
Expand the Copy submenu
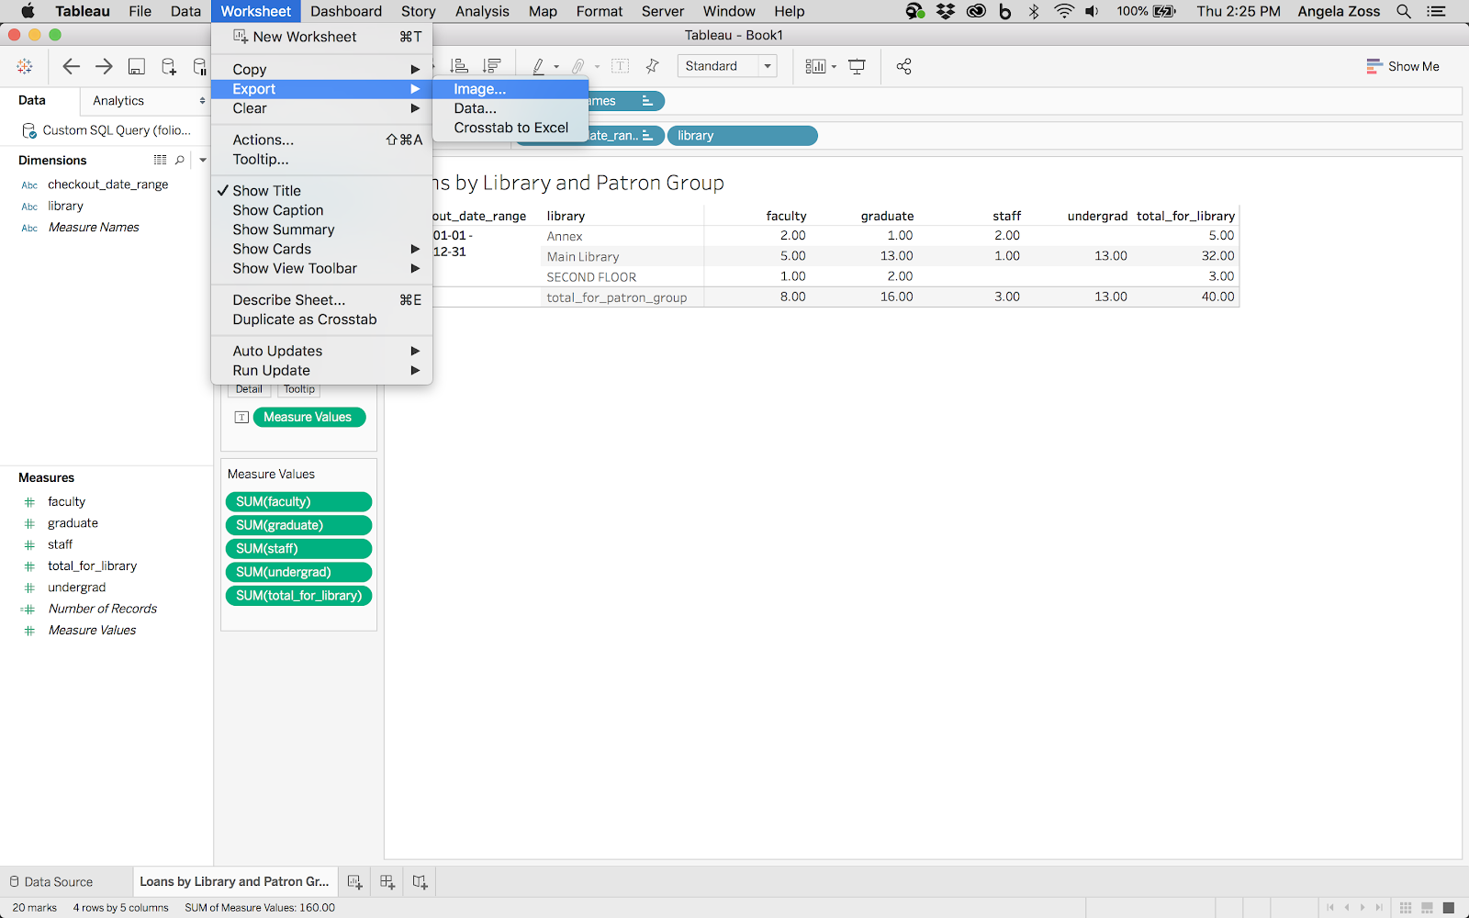tap(321, 69)
